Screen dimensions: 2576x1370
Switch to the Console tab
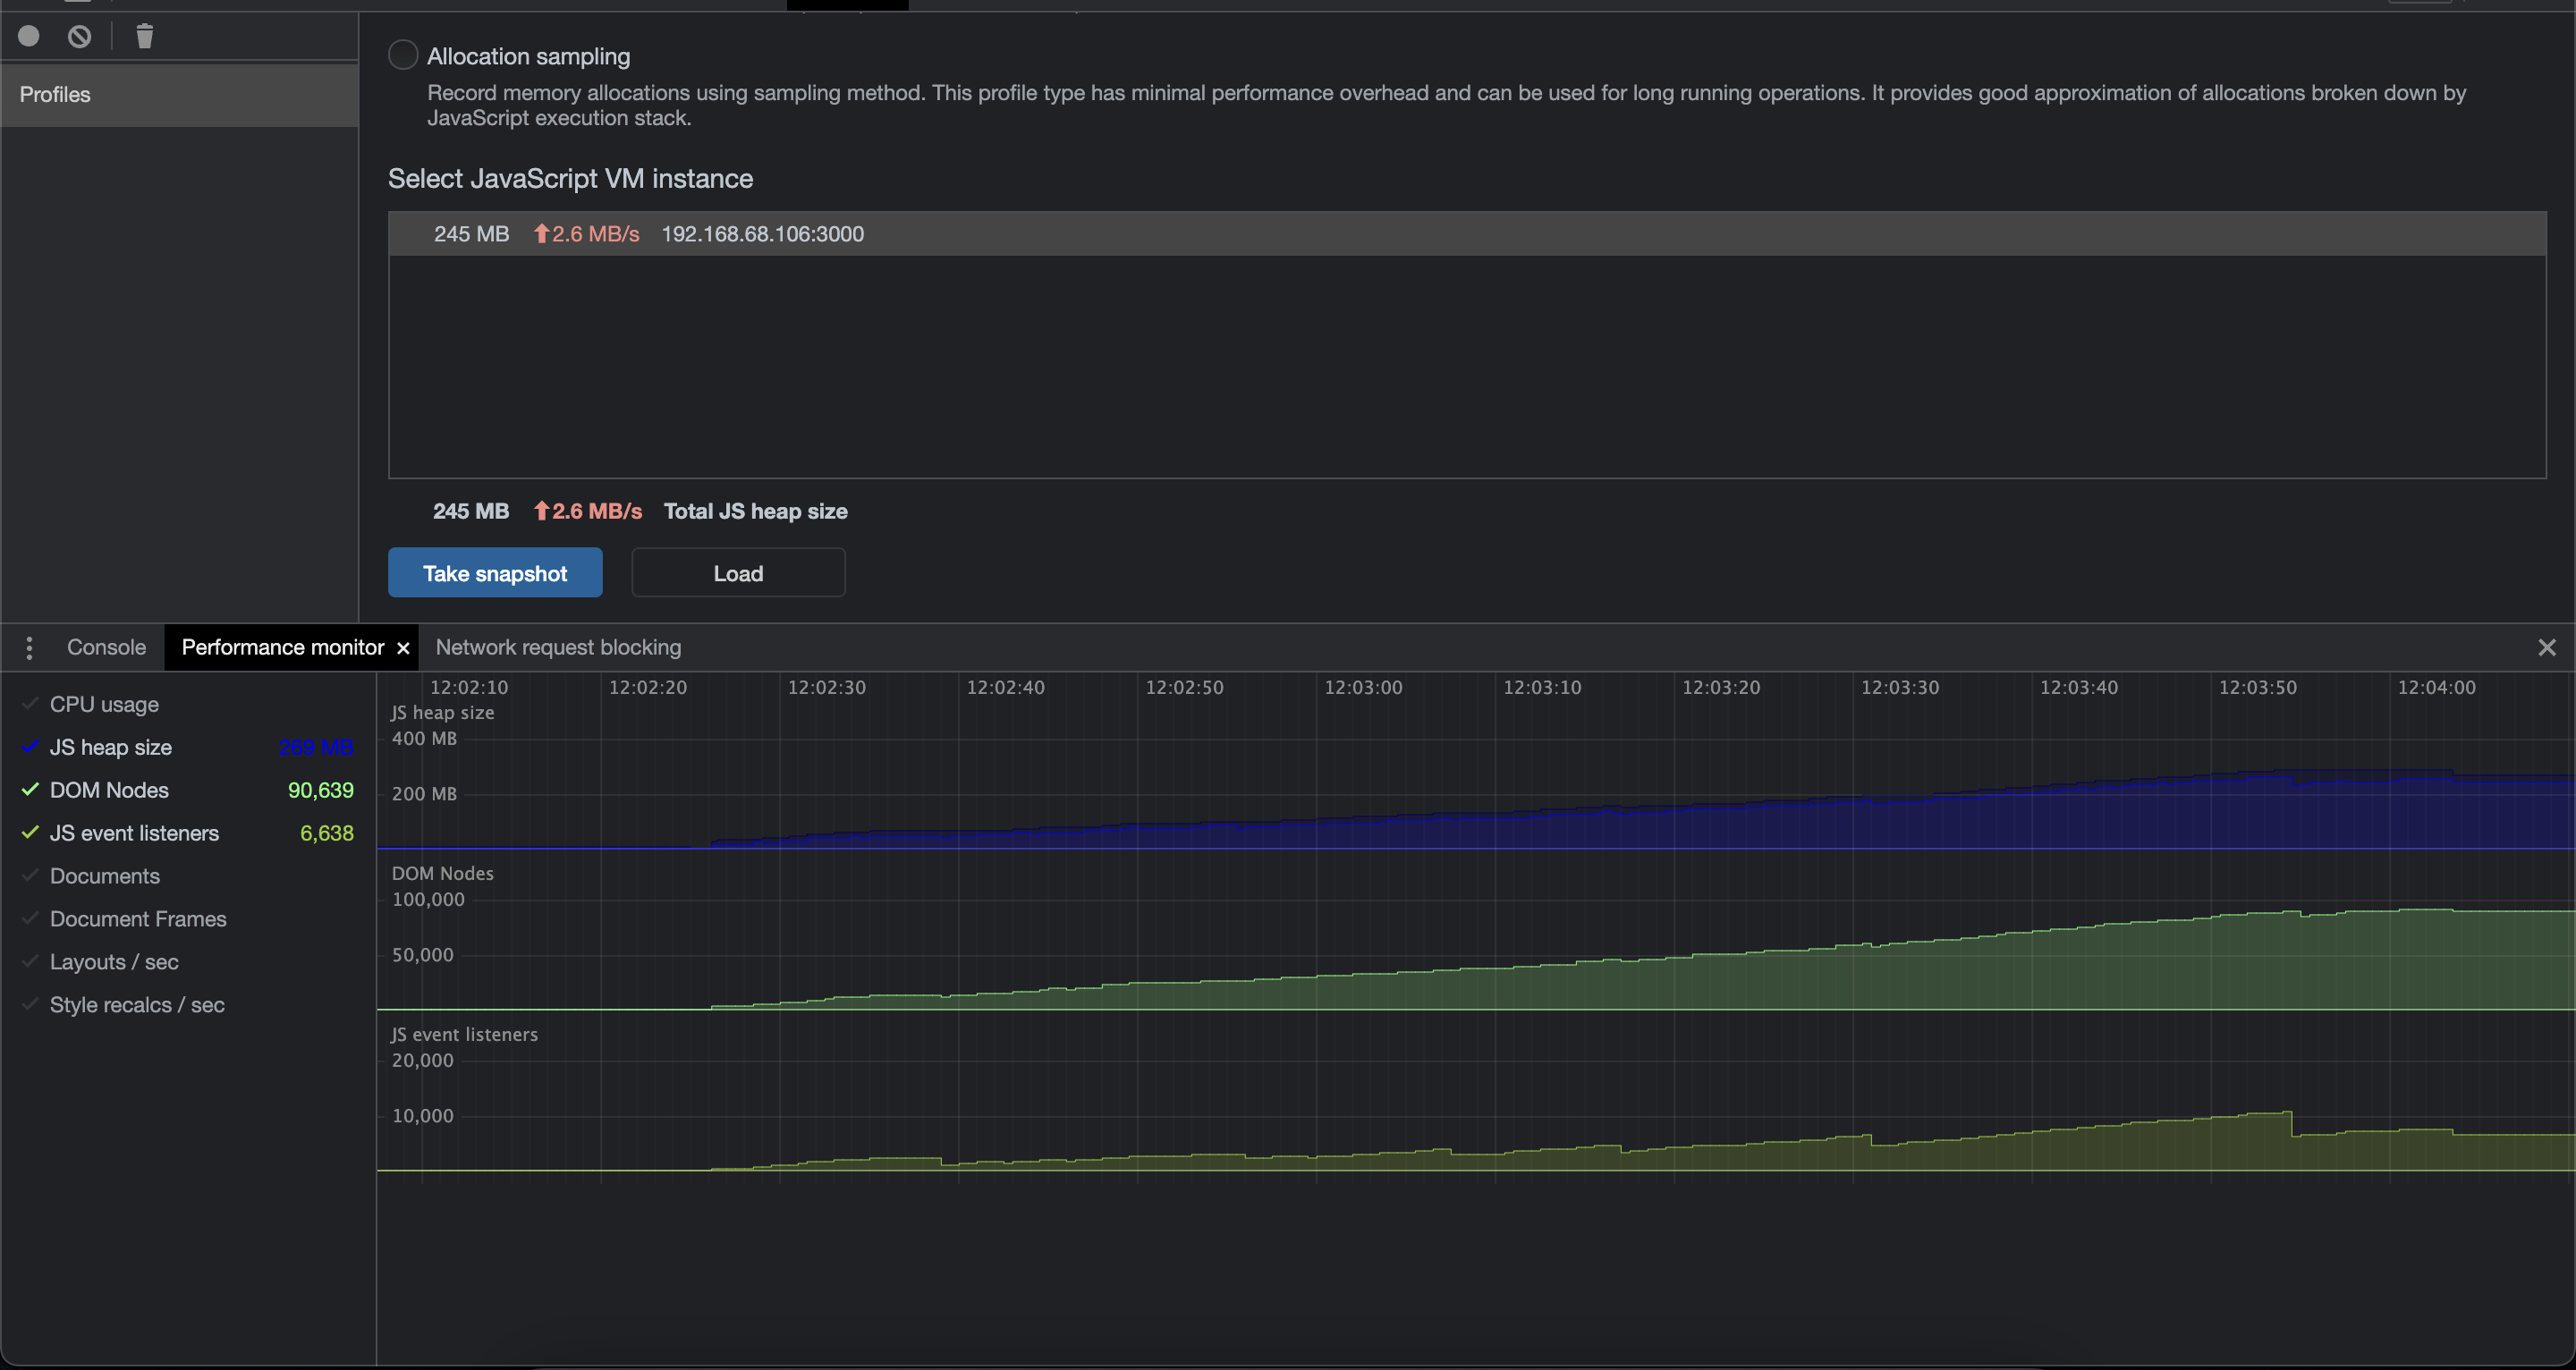106,647
